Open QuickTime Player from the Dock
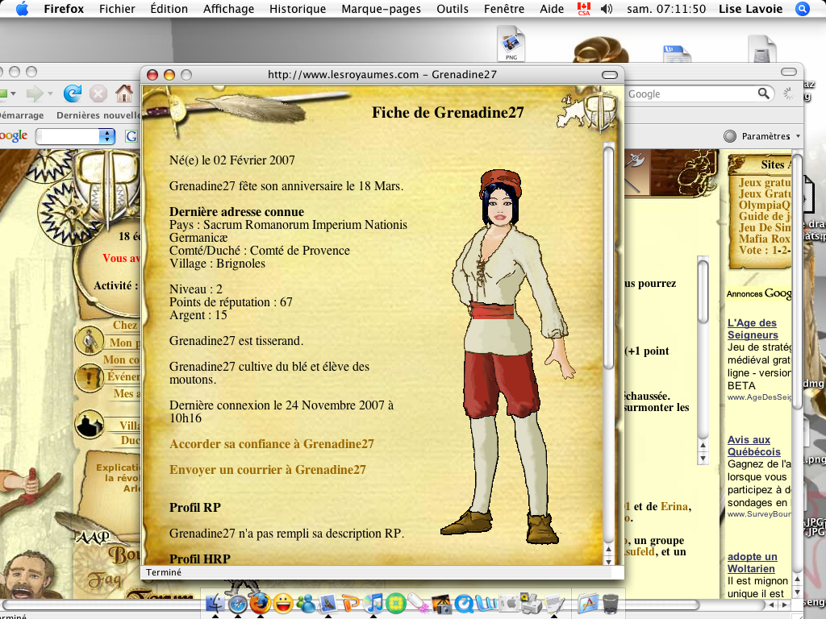The height and width of the screenshot is (619, 826). [464, 603]
